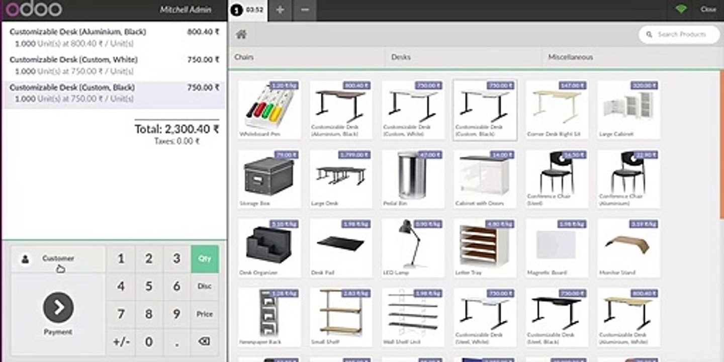Image resolution: width=724 pixels, height=362 pixels.
Task: Add a new order with plus button
Action: pos(280,10)
